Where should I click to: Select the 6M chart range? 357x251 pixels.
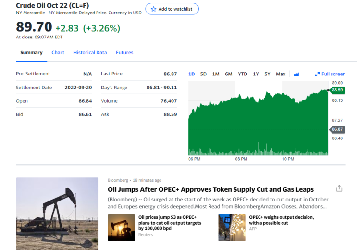coord(229,74)
